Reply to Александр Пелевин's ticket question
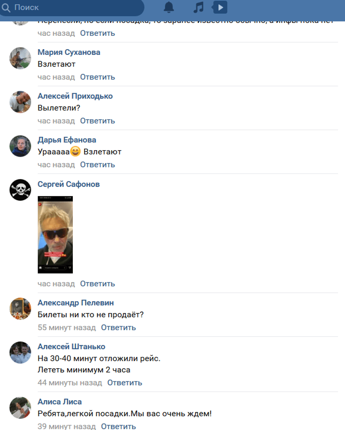 point(119,327)
